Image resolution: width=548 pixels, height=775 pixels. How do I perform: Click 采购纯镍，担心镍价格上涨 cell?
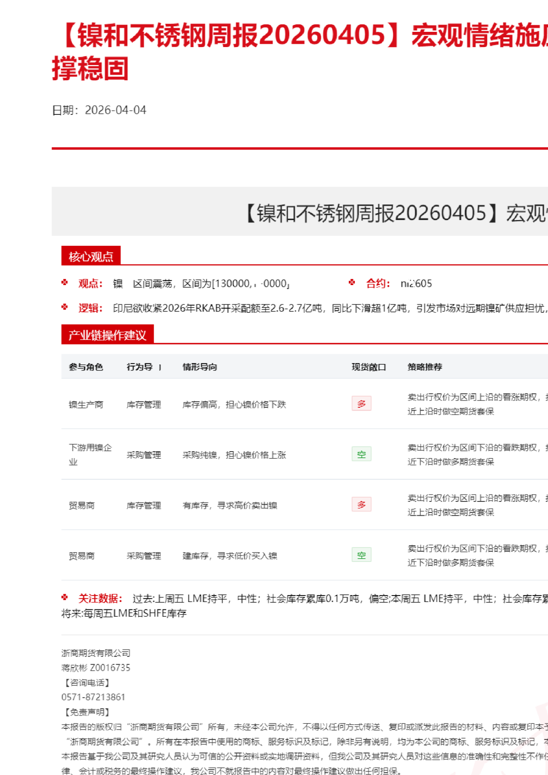[x=234, y=455]
